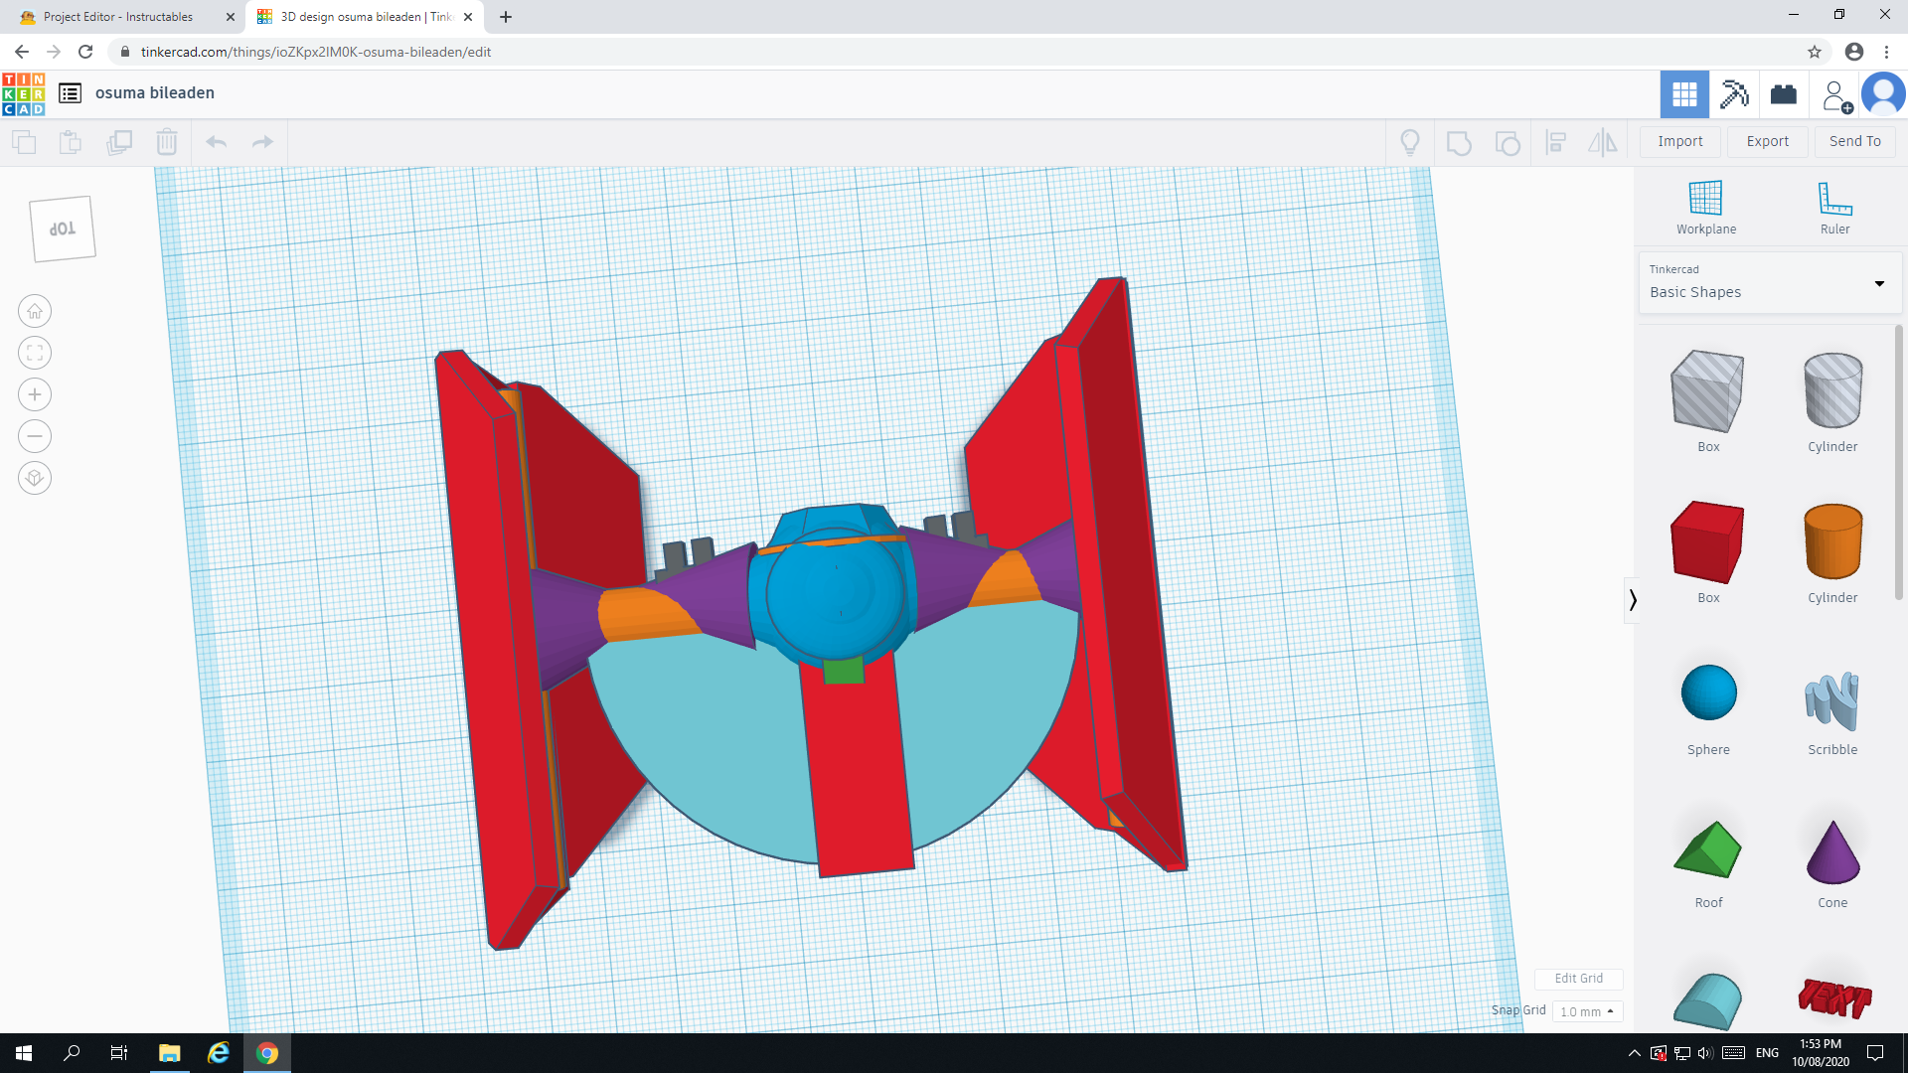Show hidden system tray icons
This screenshot has width=1908, height=1073.
click(x=1634, y=1053)
